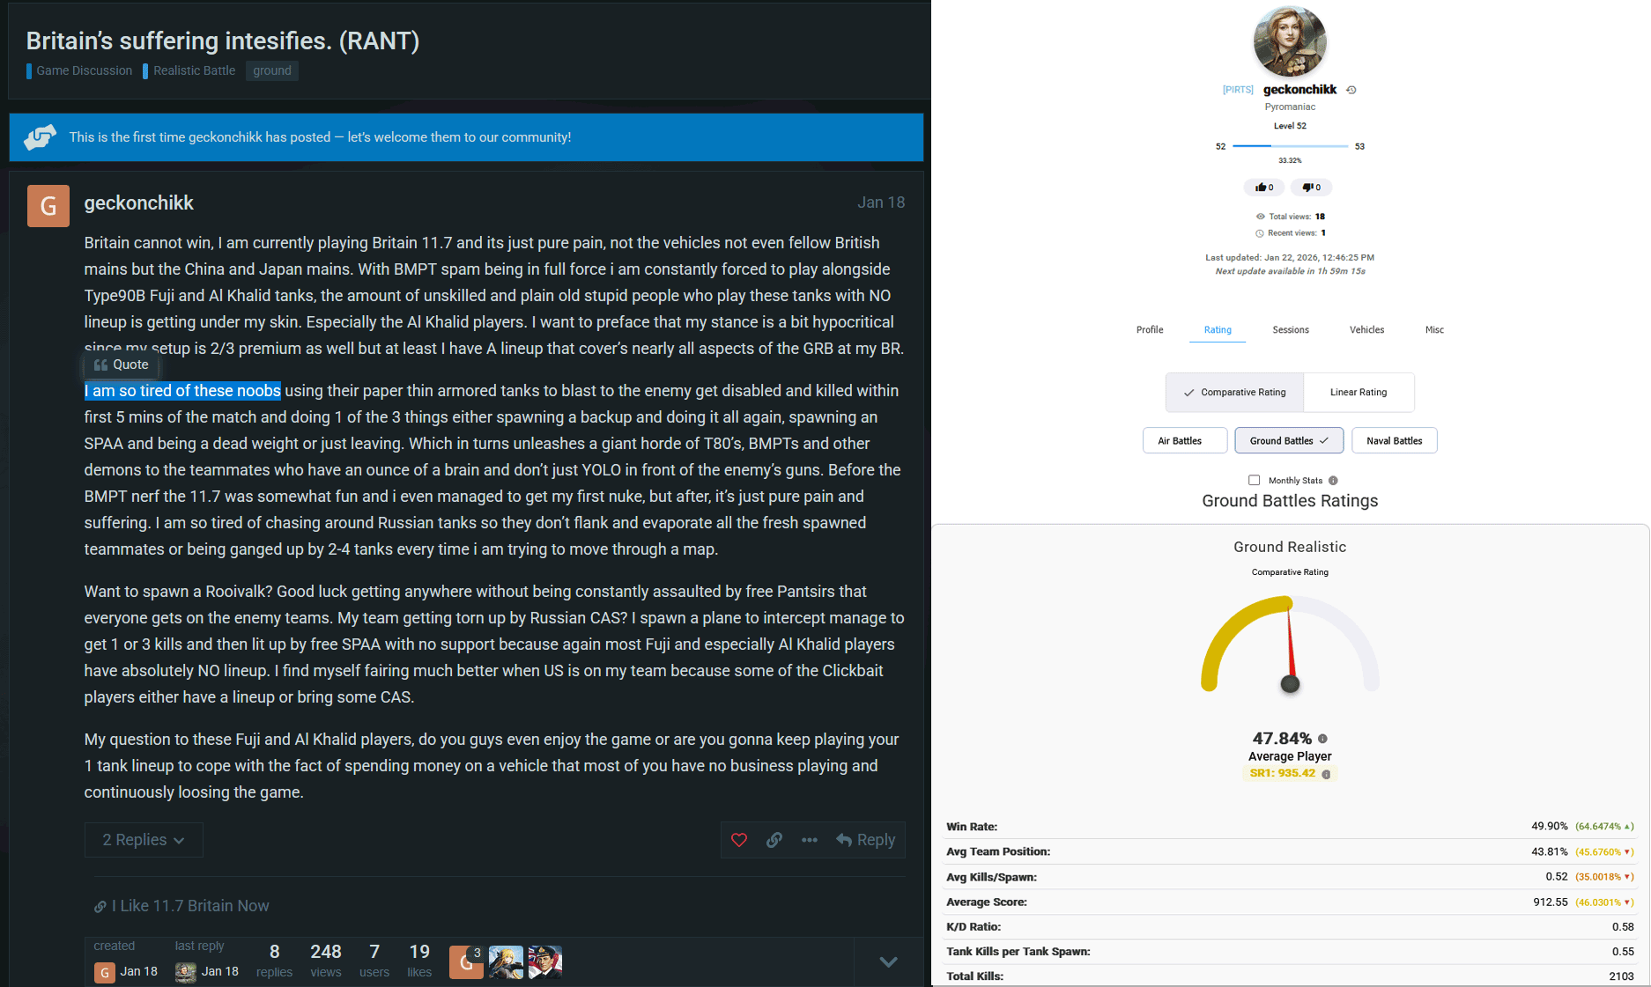Switch to the Vehicles tab
Image resolution: width=1651 pixels, height=987 pixels.
click(x=1366, y=330)
